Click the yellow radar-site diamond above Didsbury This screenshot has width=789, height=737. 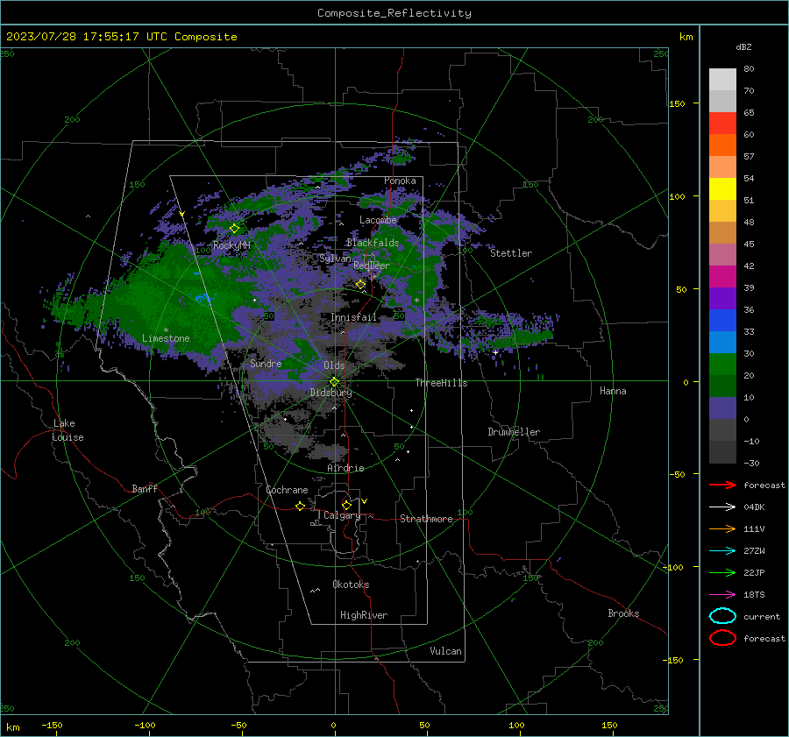click(x=334, y=382)
